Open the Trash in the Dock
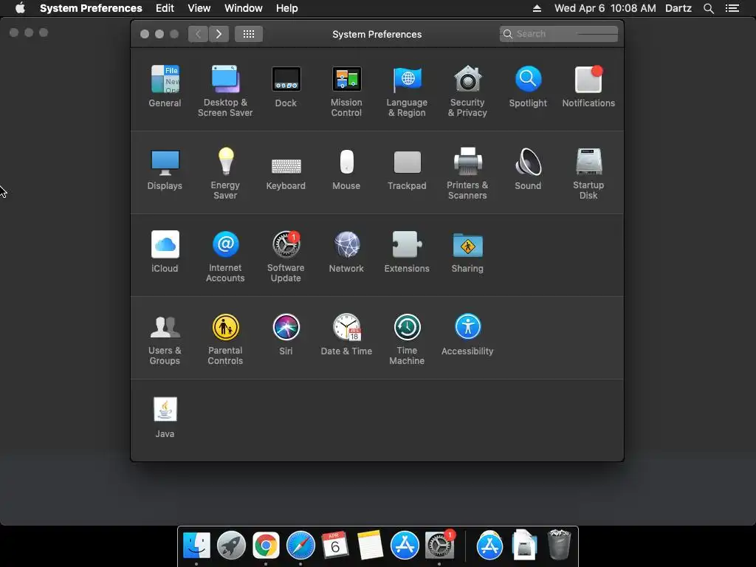 click(559, 545)
